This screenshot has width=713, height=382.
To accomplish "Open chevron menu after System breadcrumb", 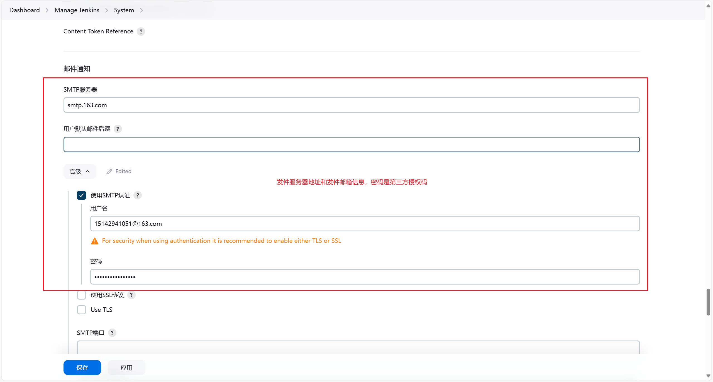I will pos(141,10).
